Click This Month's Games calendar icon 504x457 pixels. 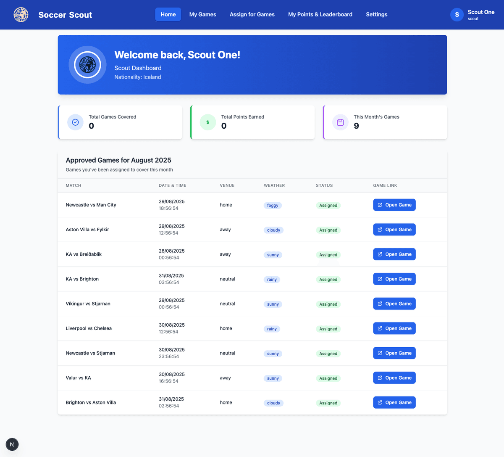coord(340,122)
